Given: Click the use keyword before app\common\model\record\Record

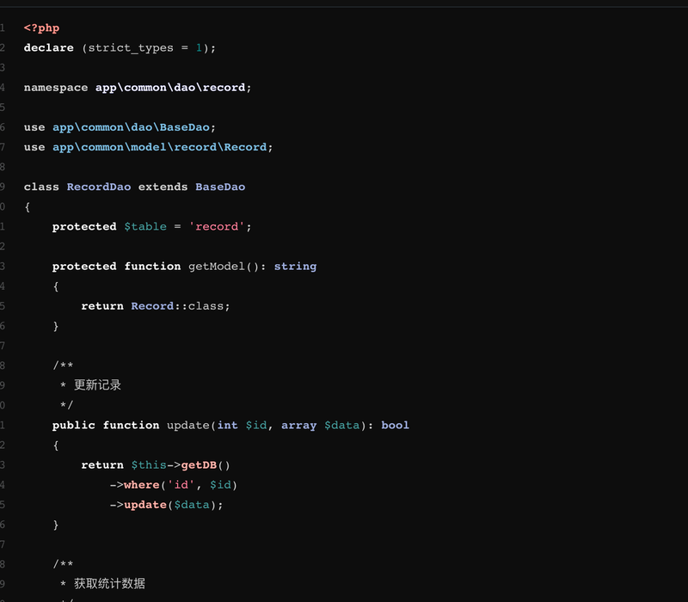Looking at the screenshot, I should coord(34,147).
